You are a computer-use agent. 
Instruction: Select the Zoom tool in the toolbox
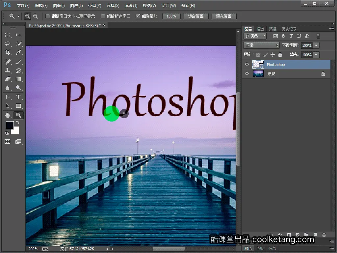coord(18,115)
